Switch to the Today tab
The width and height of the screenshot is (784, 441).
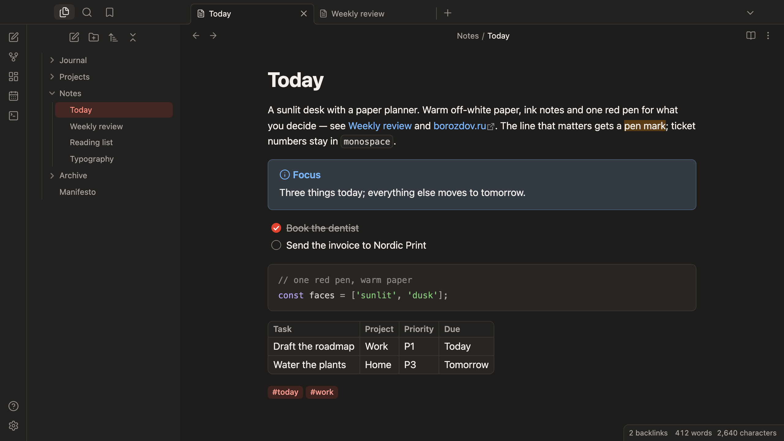[x=252, y=14]
